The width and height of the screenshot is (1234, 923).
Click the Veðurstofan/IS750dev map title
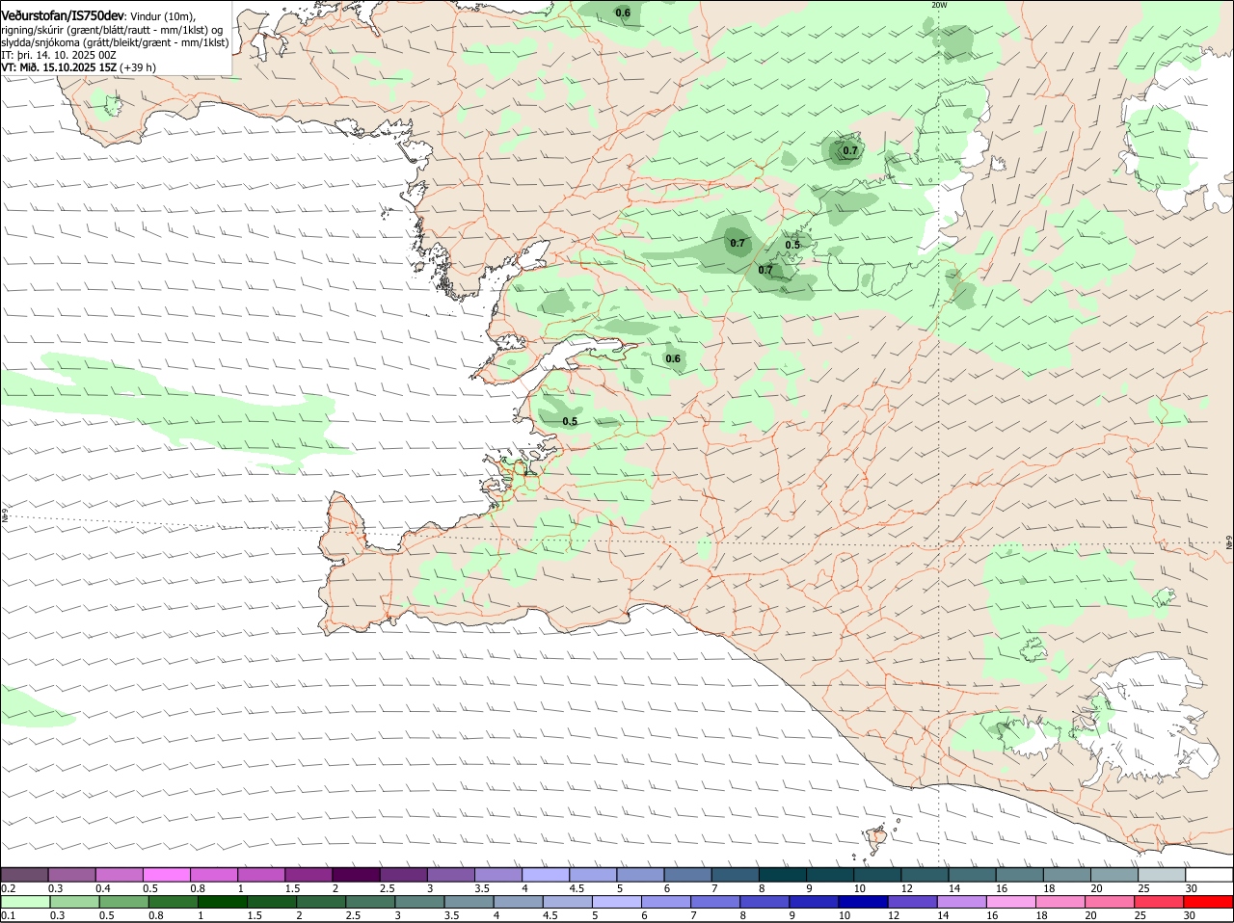[63, 15]
